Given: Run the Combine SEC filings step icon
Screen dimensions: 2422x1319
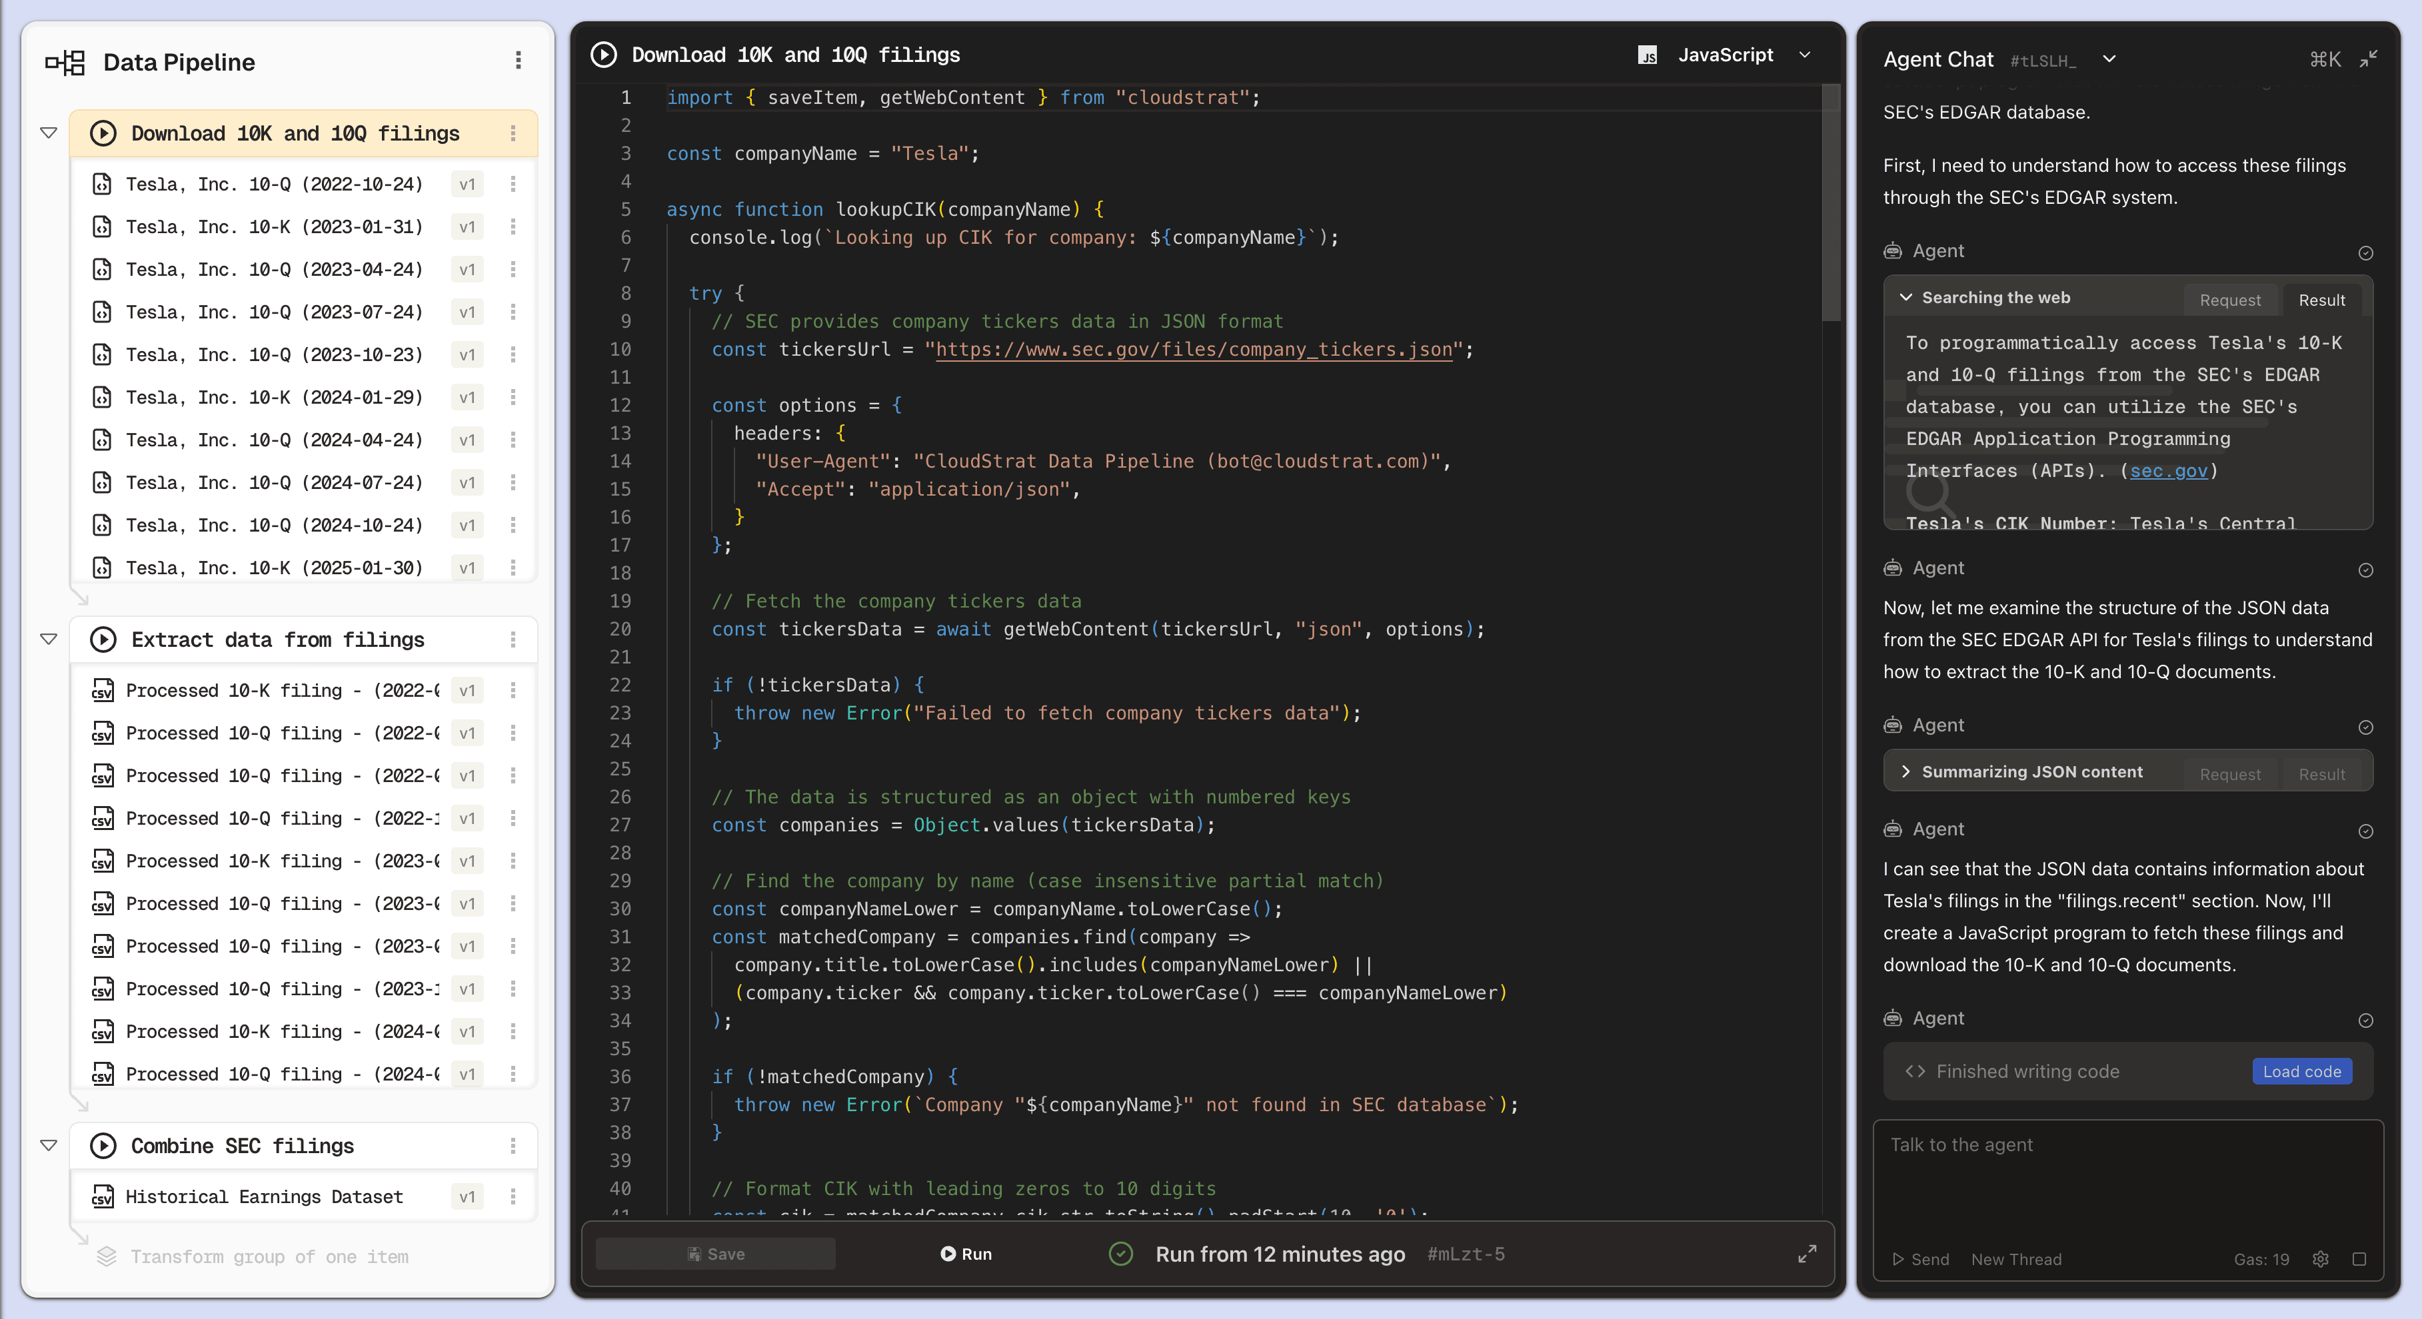Looking at the screenshot, I should [x=103, y=1146].
